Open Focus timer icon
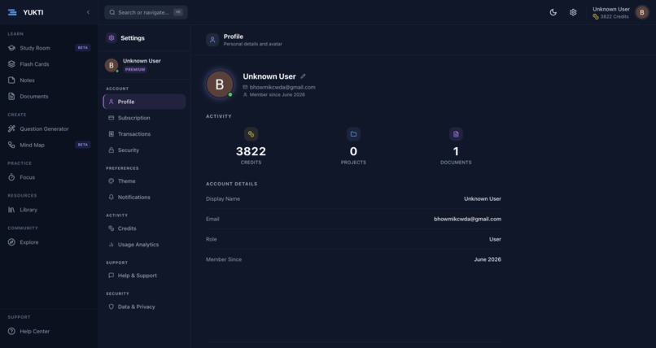Image resolution: width=656 pixels, height=348 pixels. (11, 177)
